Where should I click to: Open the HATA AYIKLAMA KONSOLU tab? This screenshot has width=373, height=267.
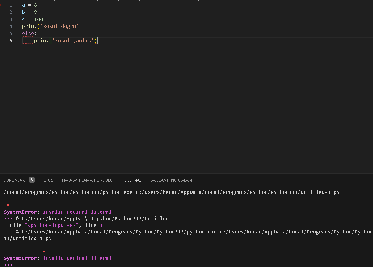[87, 180]
